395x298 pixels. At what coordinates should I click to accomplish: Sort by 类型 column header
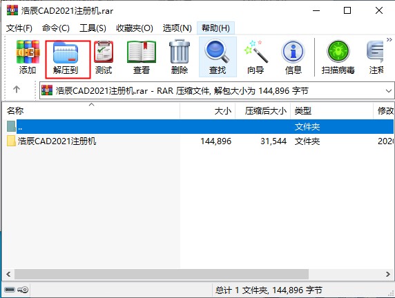pos(331,110)
